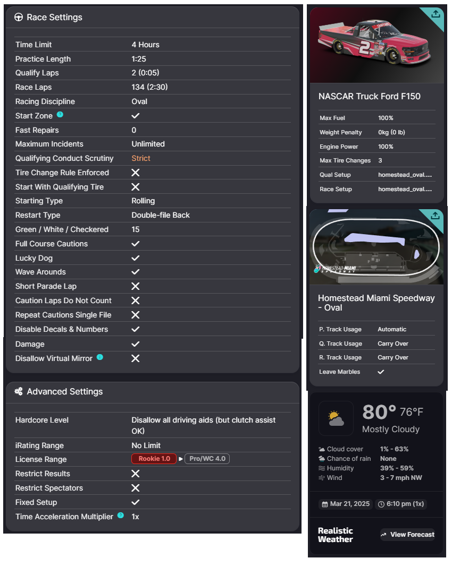Click the share icon on the track card
452x584 pixels.
click(x=435, y=216)
